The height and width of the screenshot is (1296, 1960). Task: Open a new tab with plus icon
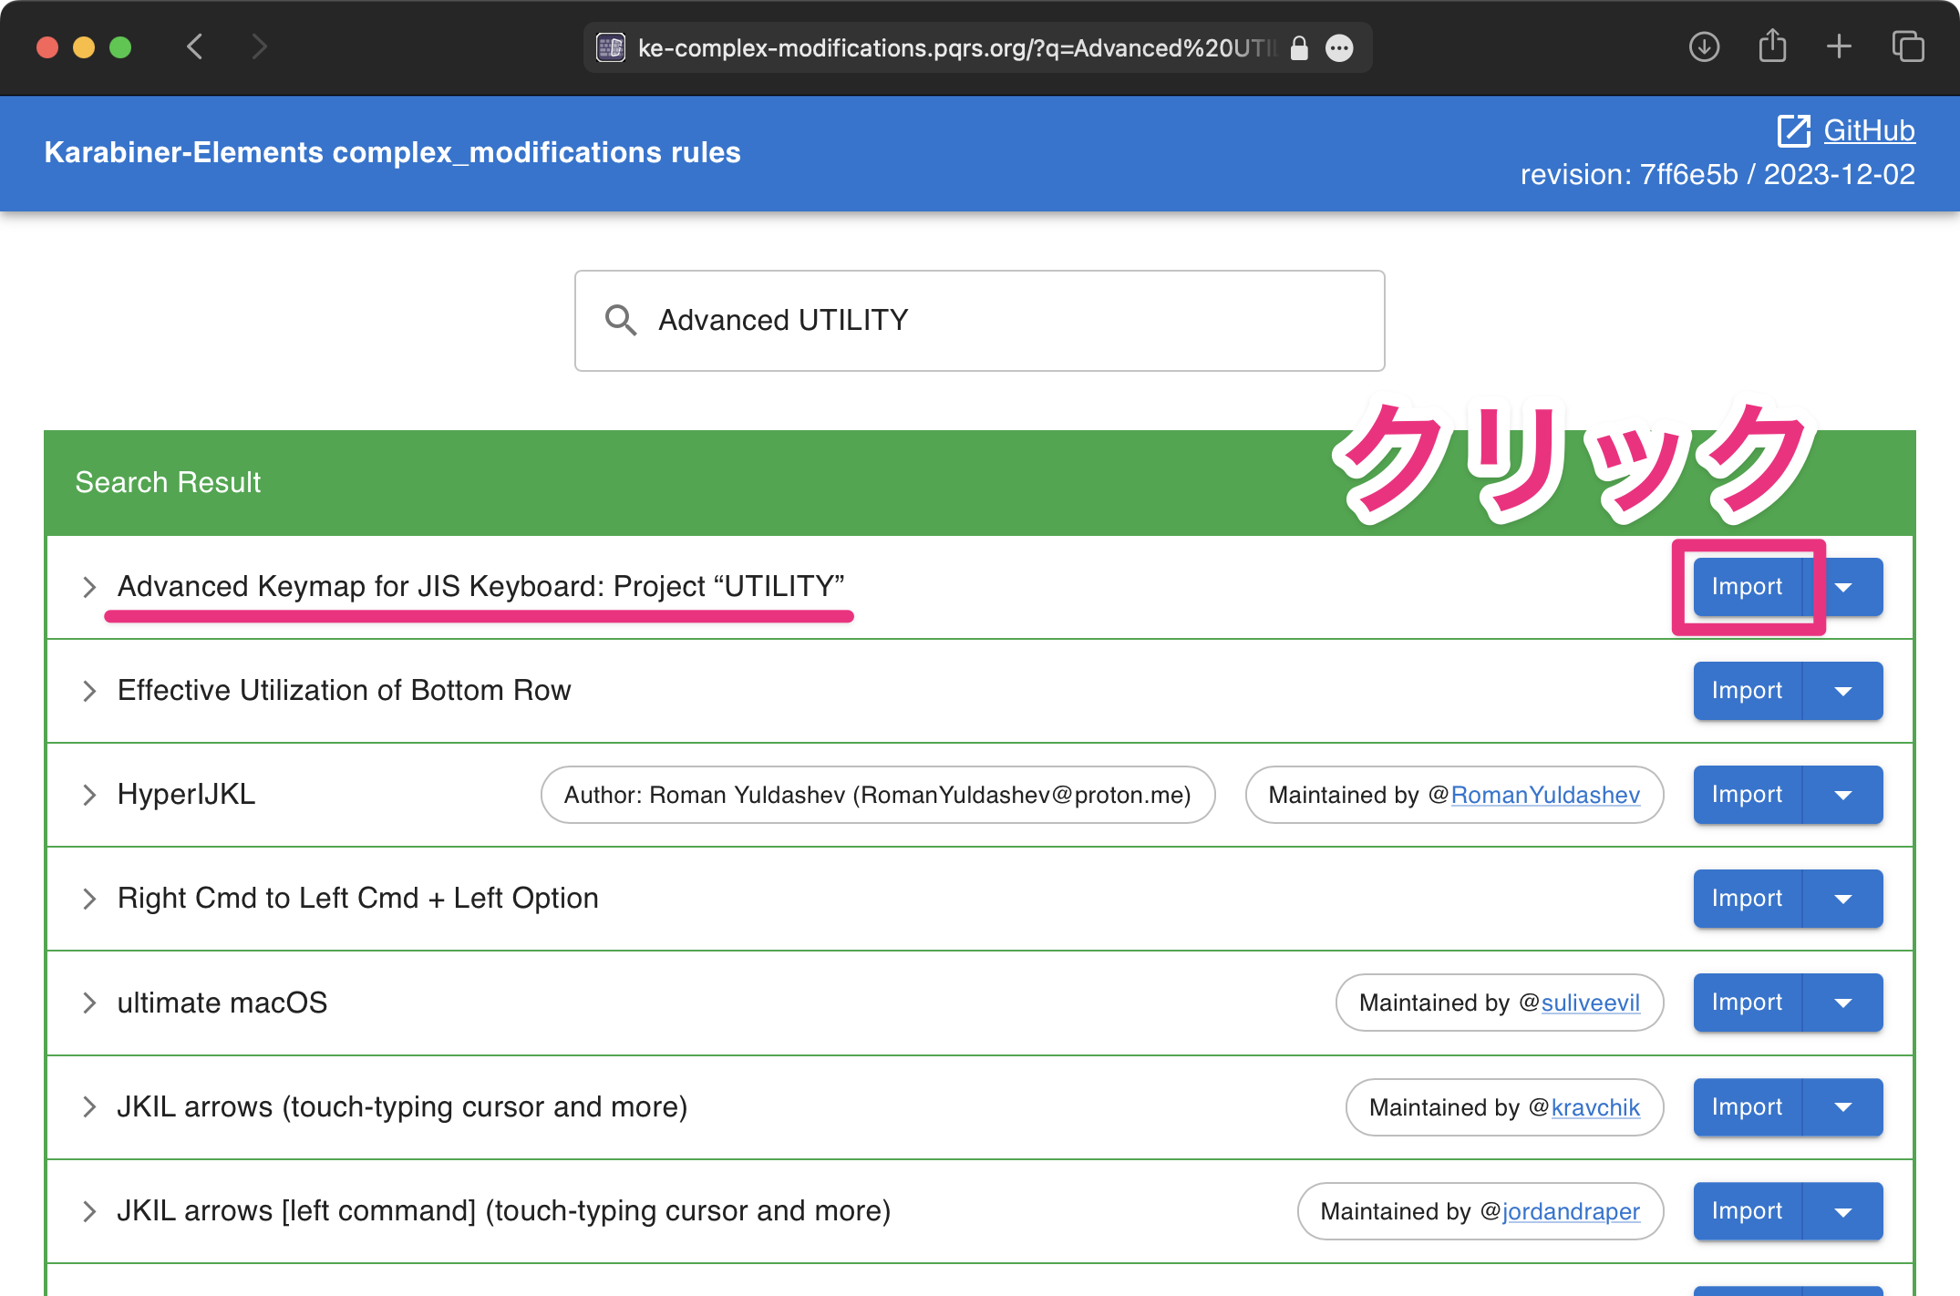[1839, 46]
